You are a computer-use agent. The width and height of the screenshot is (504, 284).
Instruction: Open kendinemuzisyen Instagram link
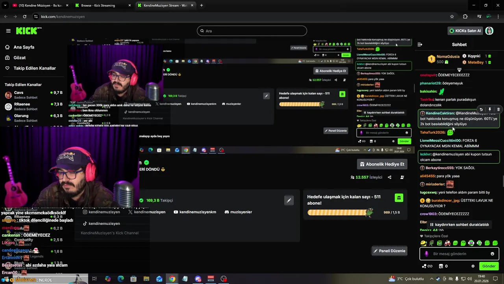click(x=101, y=212)
